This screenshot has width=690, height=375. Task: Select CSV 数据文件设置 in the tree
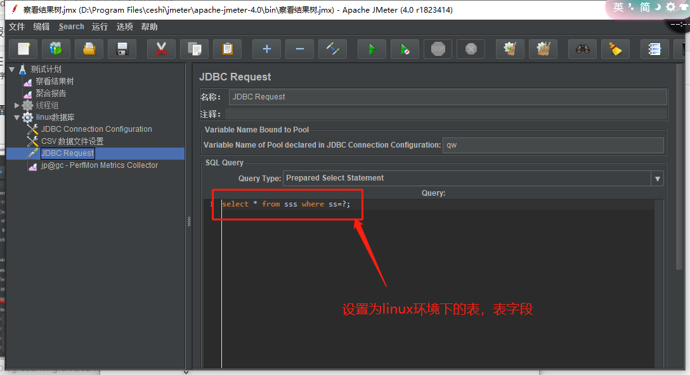[72, 141]
